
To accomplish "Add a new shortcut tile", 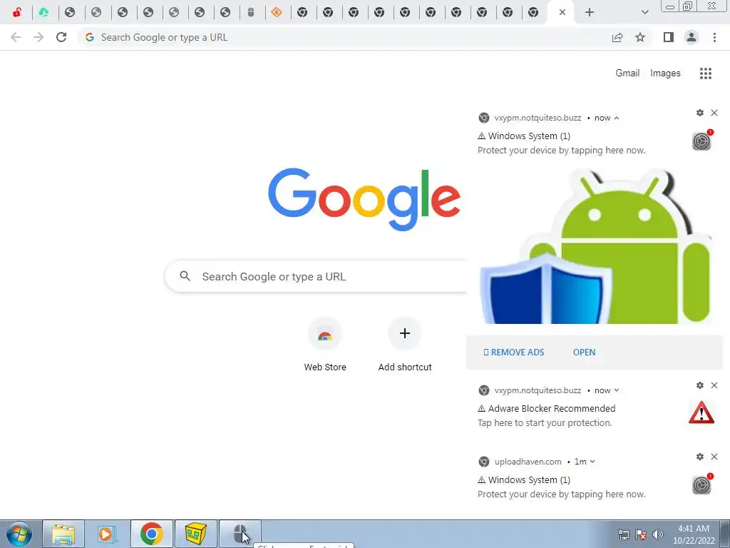I will coord(405,345).
